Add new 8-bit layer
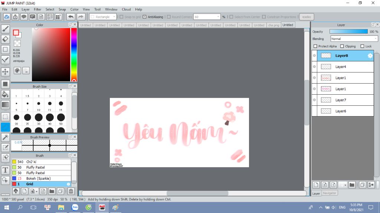The width and height of the screenshot is (380, 213). [325, 185]
